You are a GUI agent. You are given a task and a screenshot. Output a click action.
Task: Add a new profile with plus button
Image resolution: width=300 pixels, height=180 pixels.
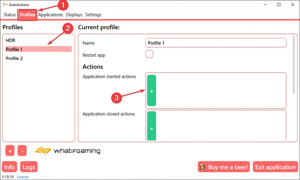click(x=10, y=151)
